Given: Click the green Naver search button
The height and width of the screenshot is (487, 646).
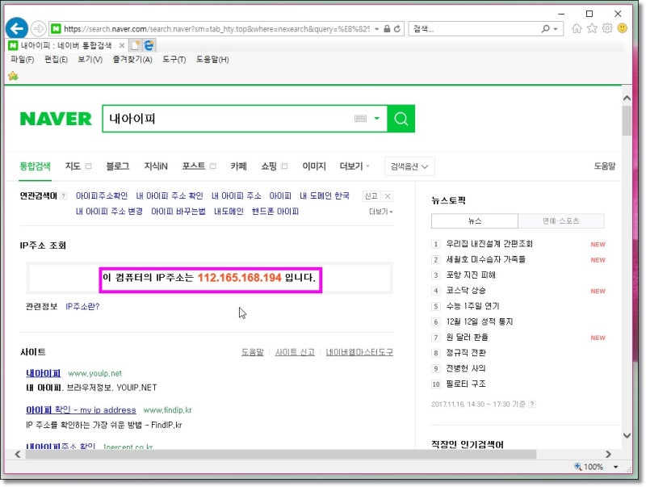Looking at the screenshot, I should pyautogui.click(x=401, y=119).
